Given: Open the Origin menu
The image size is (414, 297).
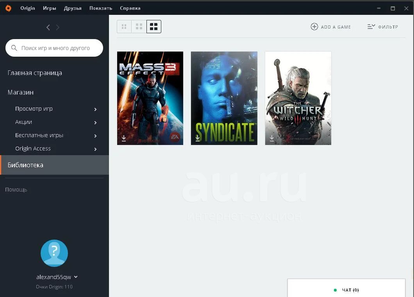Looking at the screenshot, I should tap(28, 8).
